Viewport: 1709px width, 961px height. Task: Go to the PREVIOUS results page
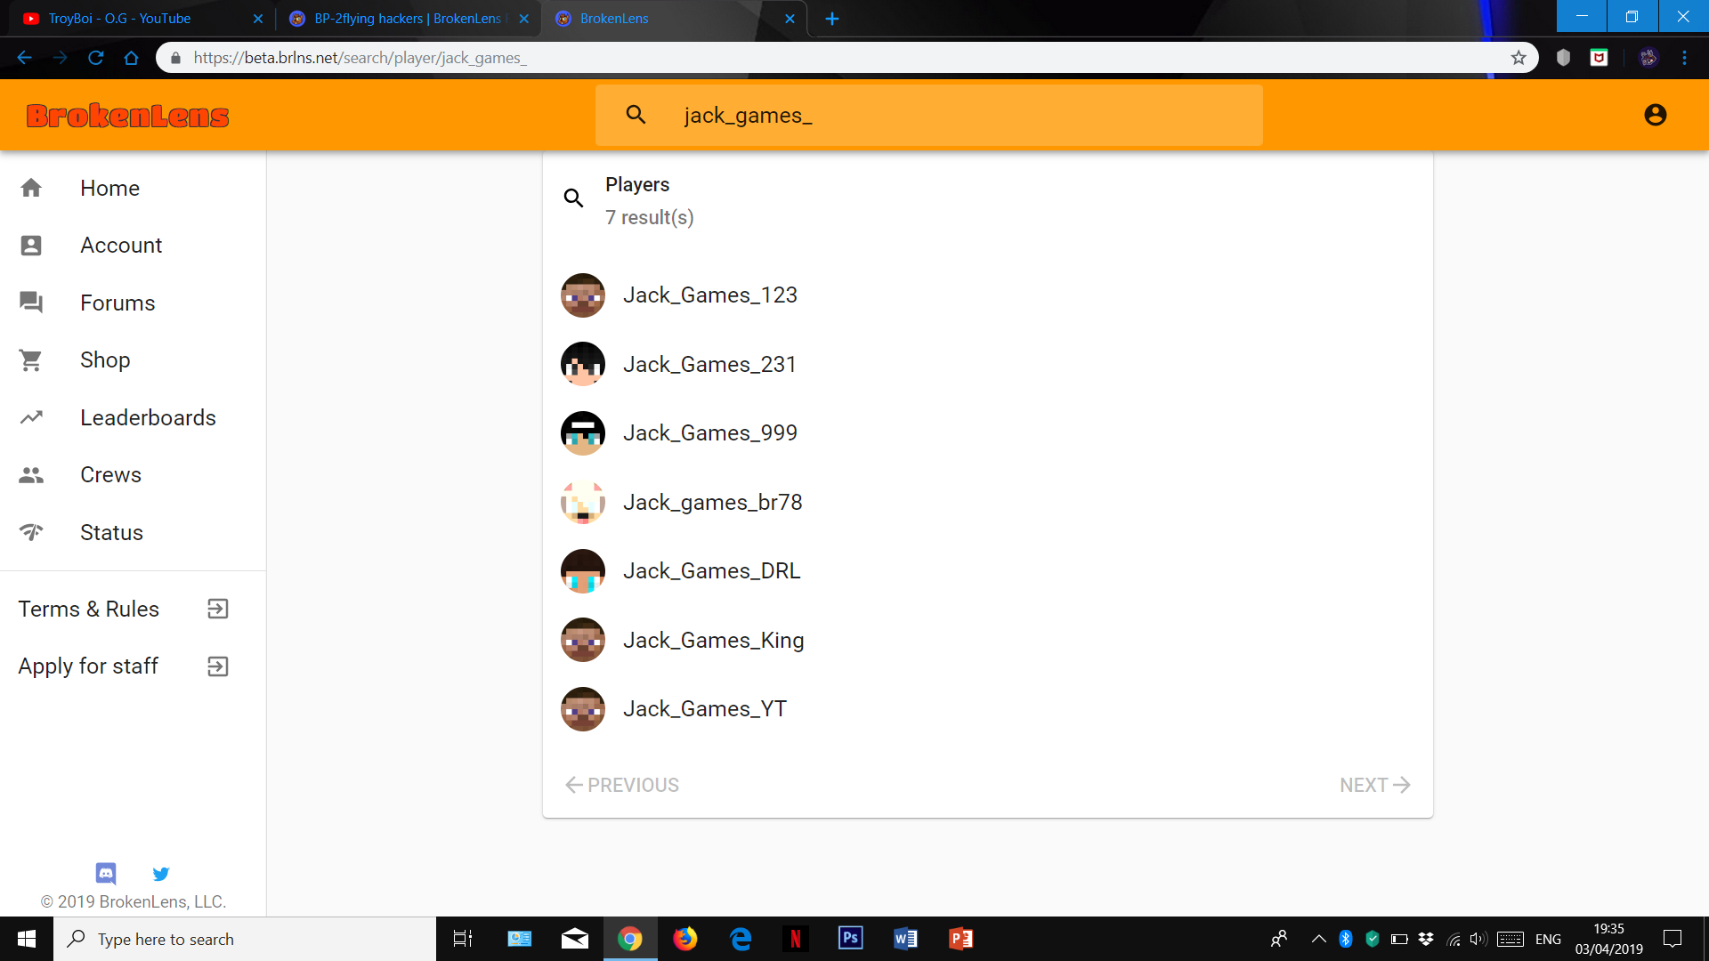pyautogui.click(x=622, y=785)
